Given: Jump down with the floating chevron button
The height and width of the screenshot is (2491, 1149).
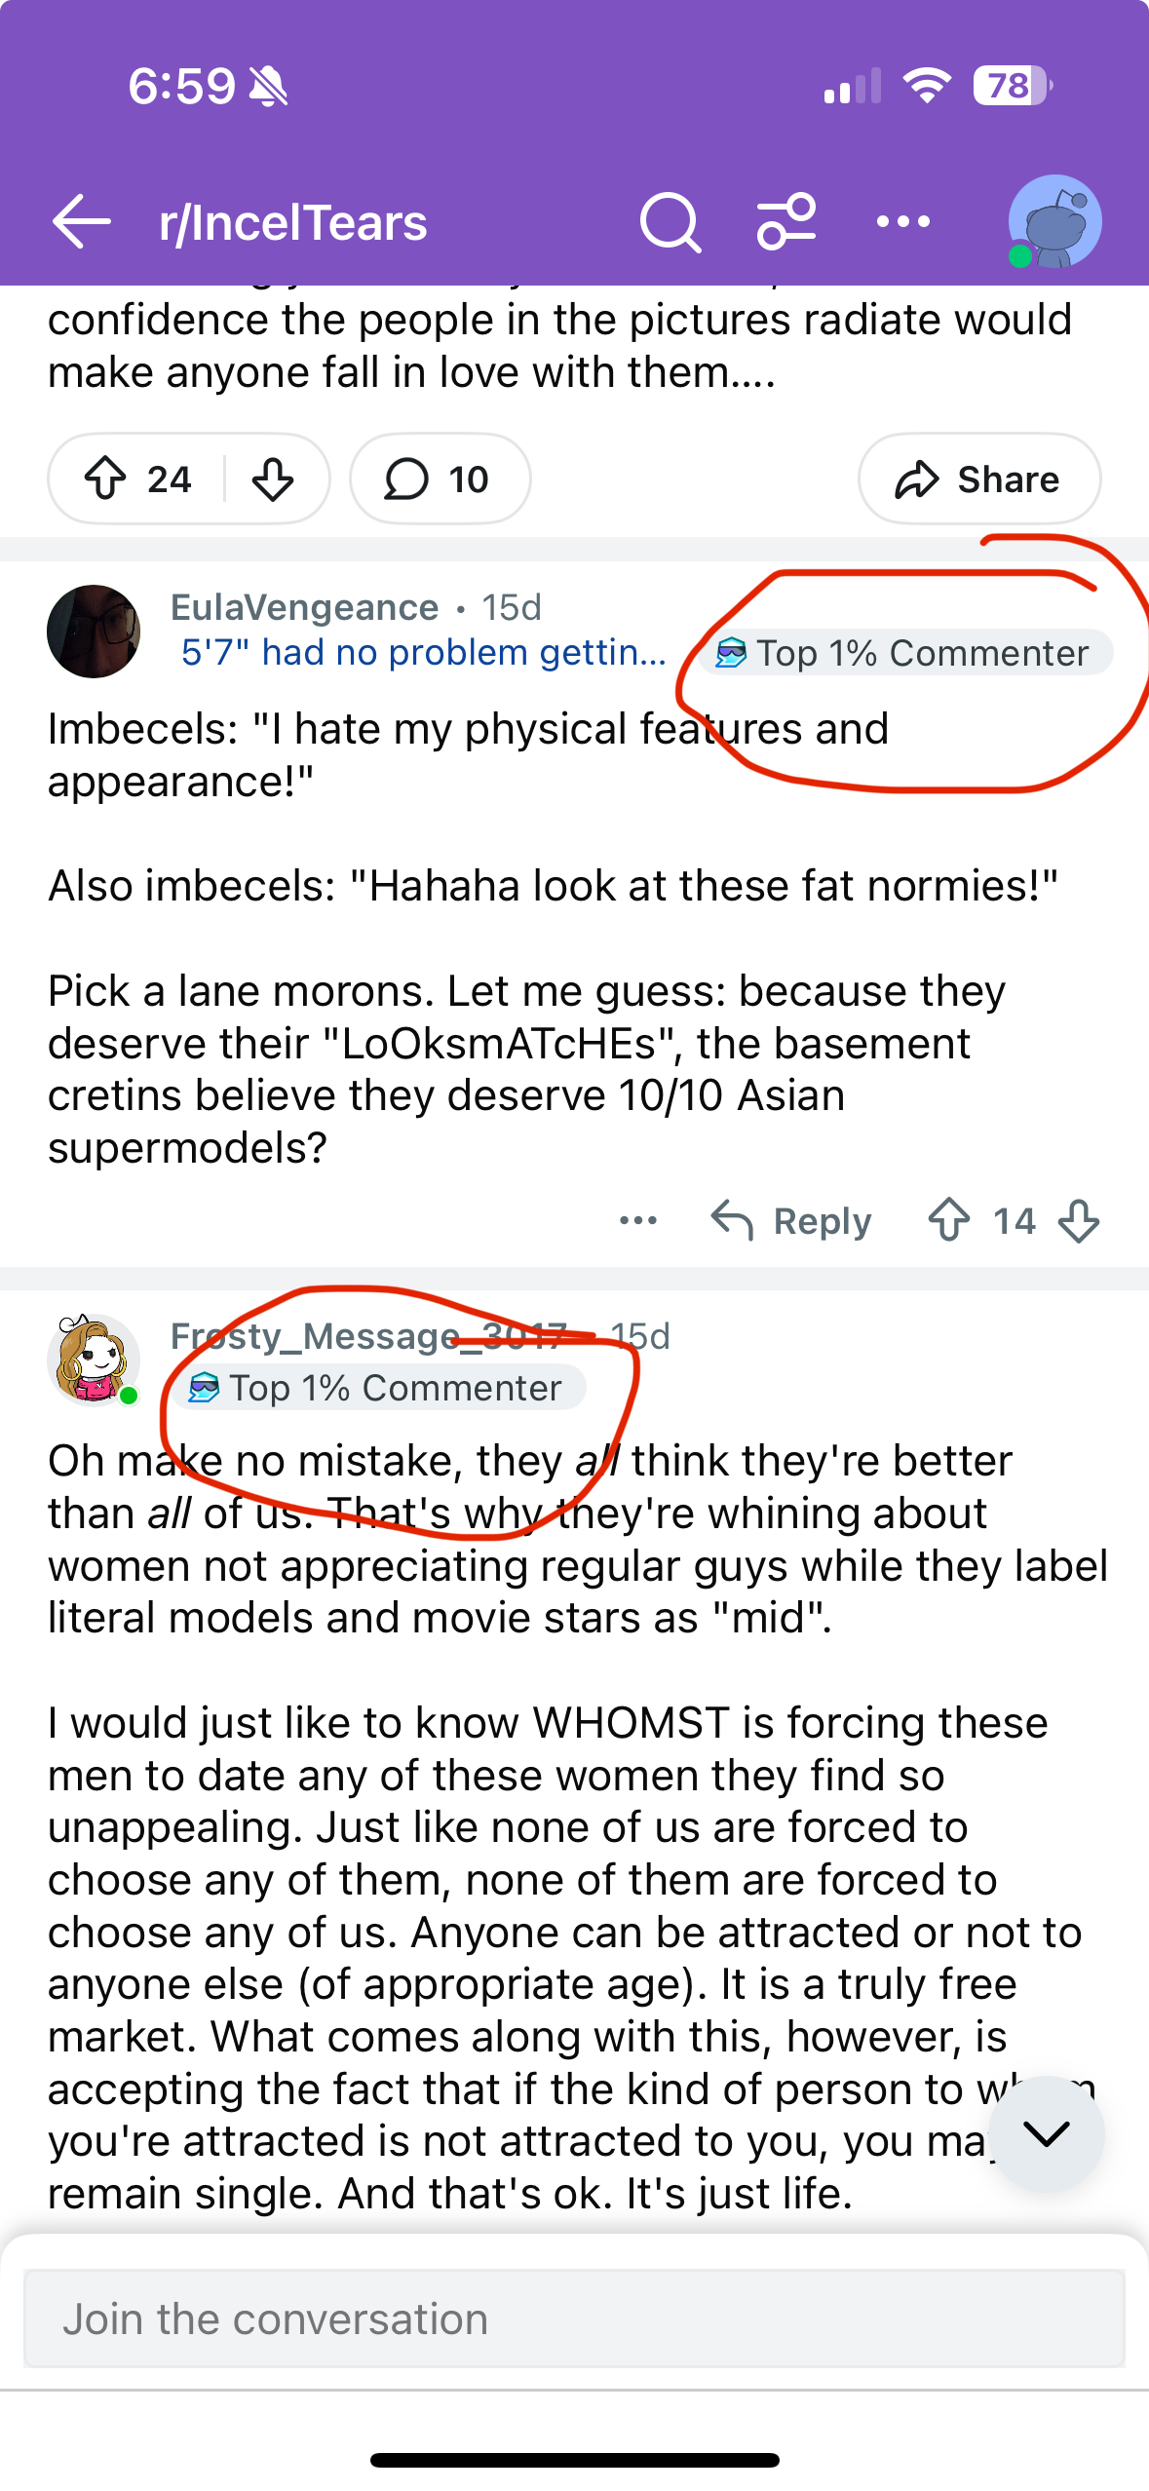Looking at the screenshot, I should 1046,2132.
